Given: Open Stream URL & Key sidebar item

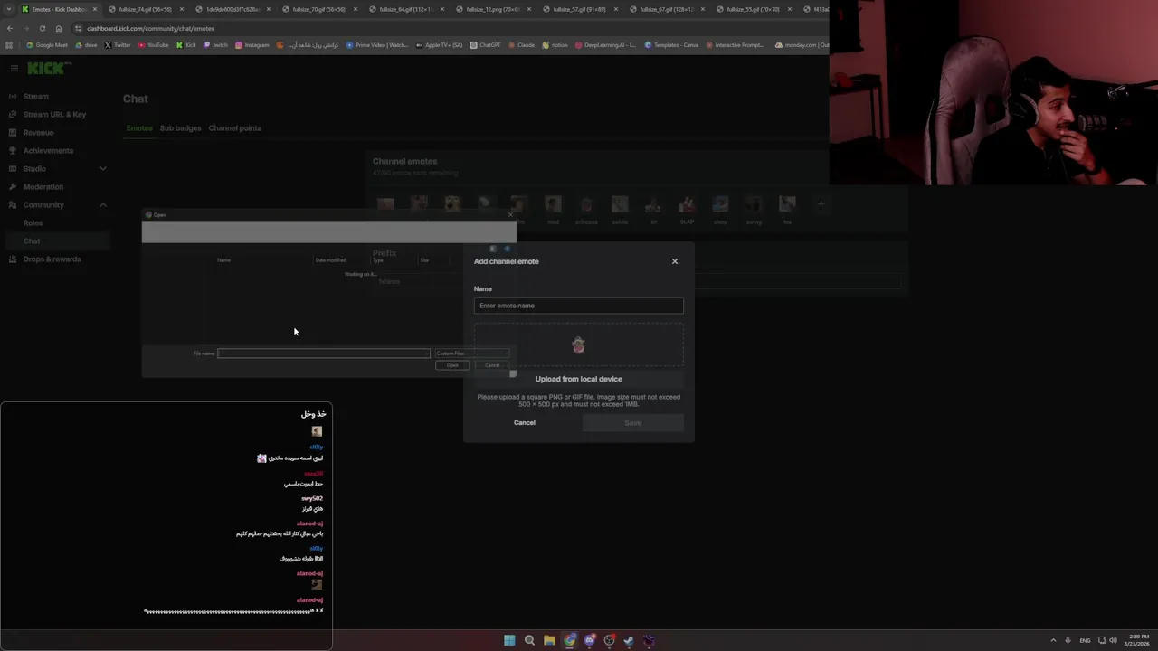Looking at the screenshot, I should [54, 114].
